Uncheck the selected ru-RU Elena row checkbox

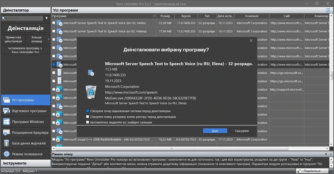click(54, 65)
